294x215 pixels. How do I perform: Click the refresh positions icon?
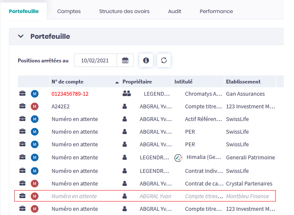164,60
